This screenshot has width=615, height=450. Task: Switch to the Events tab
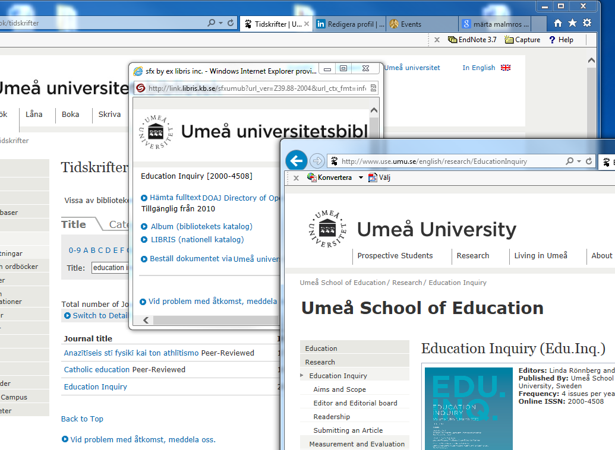coord(422,24)
